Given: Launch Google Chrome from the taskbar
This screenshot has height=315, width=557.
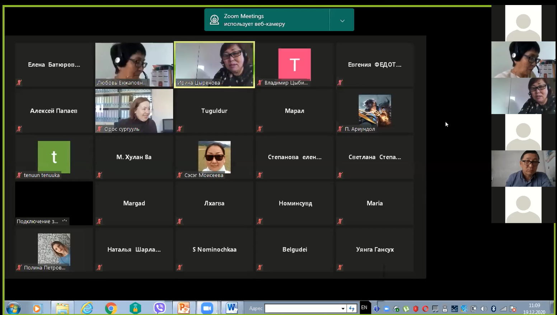Looking at the screenshot, I should pyautogui.click(x=111, y=308).
